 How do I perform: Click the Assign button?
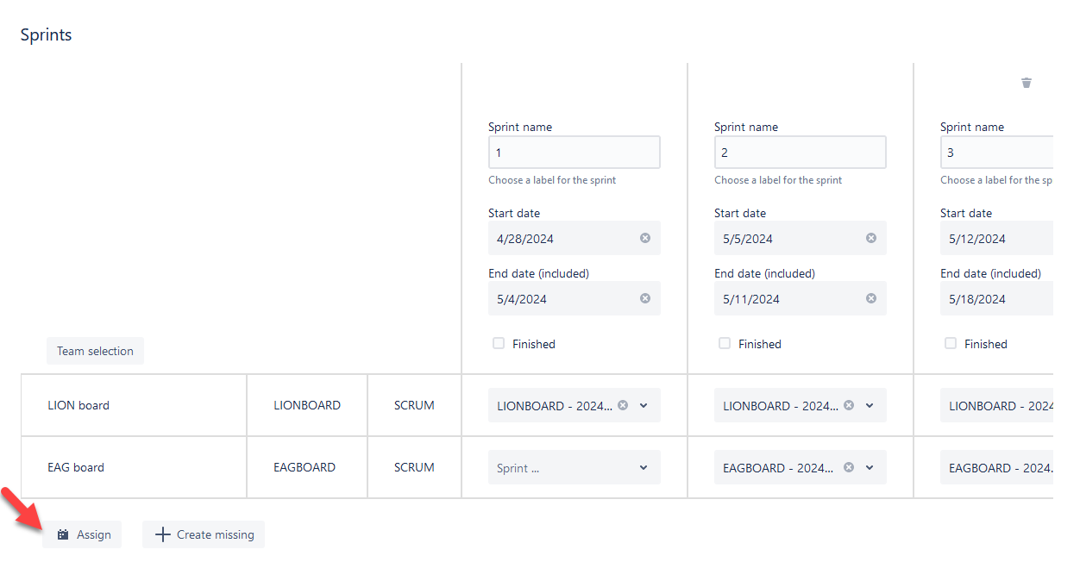click(83, 534)
